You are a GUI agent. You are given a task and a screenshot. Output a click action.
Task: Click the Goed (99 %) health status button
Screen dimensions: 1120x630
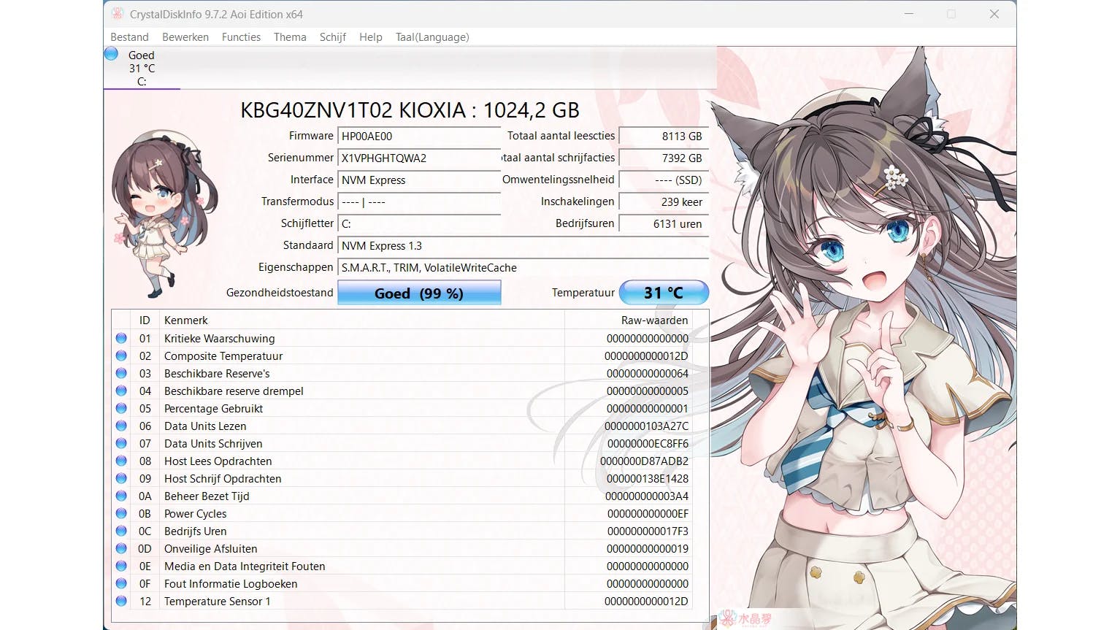click(x=419, y=293)
